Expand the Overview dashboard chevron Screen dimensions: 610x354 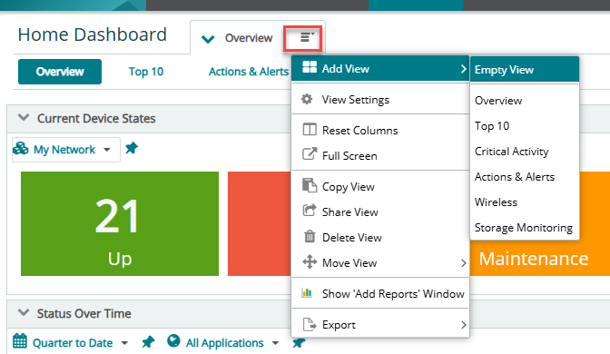coord(208,39)
